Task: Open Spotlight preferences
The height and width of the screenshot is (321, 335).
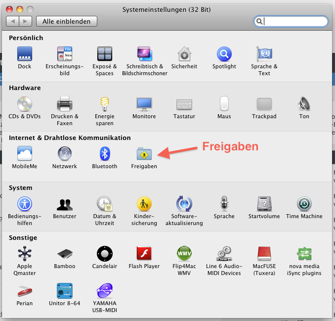Action: 224,54
